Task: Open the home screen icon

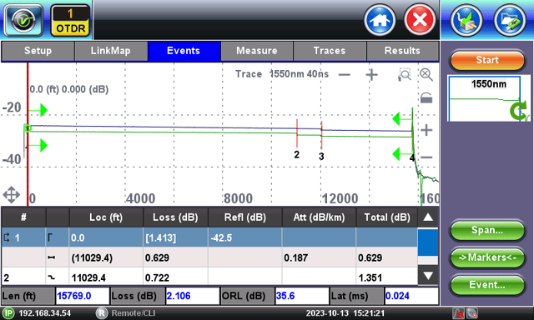Action: click(x=380, y=20)
